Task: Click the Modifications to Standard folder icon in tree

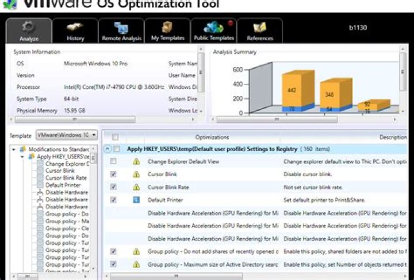Action: pos(23,149)
